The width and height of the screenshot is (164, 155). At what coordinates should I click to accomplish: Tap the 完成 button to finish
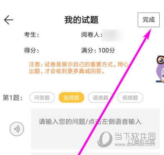pos(149,20)
